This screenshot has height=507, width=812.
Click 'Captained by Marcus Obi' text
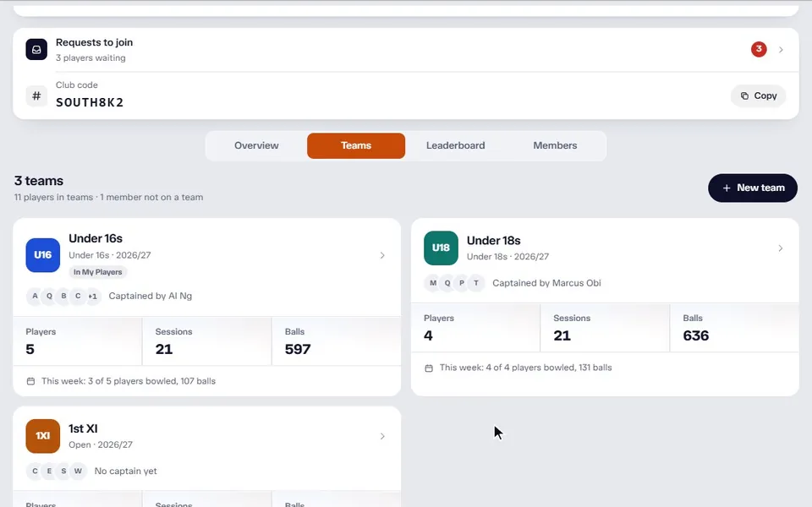point(546,283)
